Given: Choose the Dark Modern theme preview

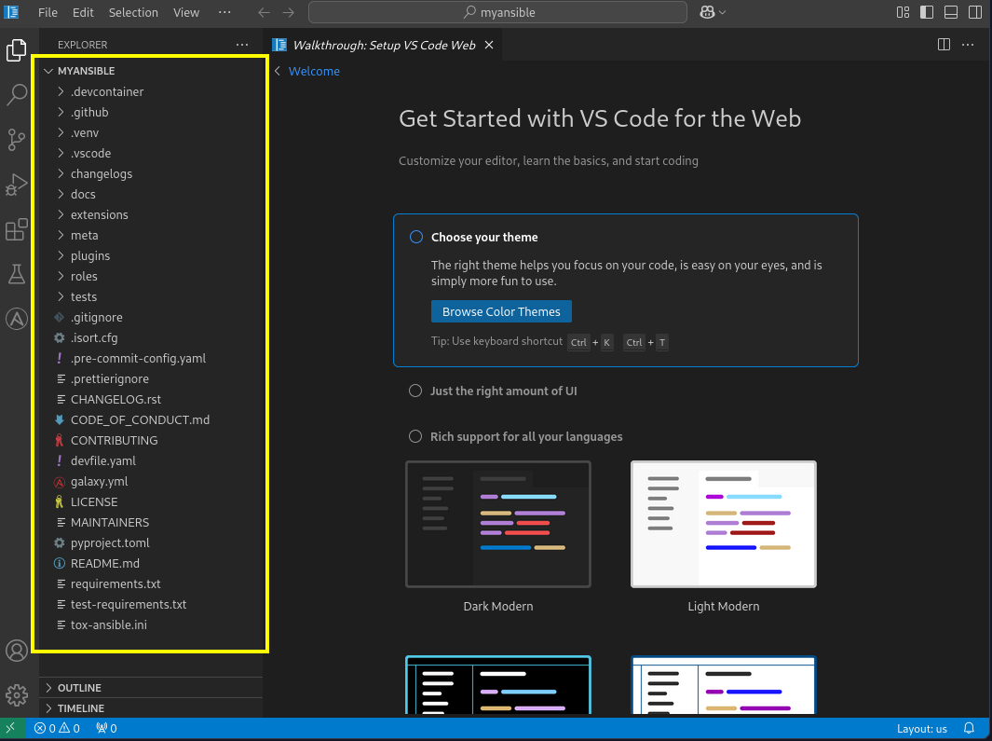Looking at the screenshot, I should [498, 524].
